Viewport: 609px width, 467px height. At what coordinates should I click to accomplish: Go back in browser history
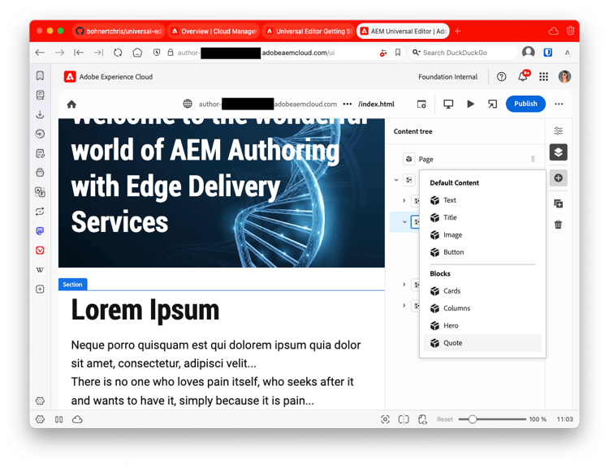40,53
